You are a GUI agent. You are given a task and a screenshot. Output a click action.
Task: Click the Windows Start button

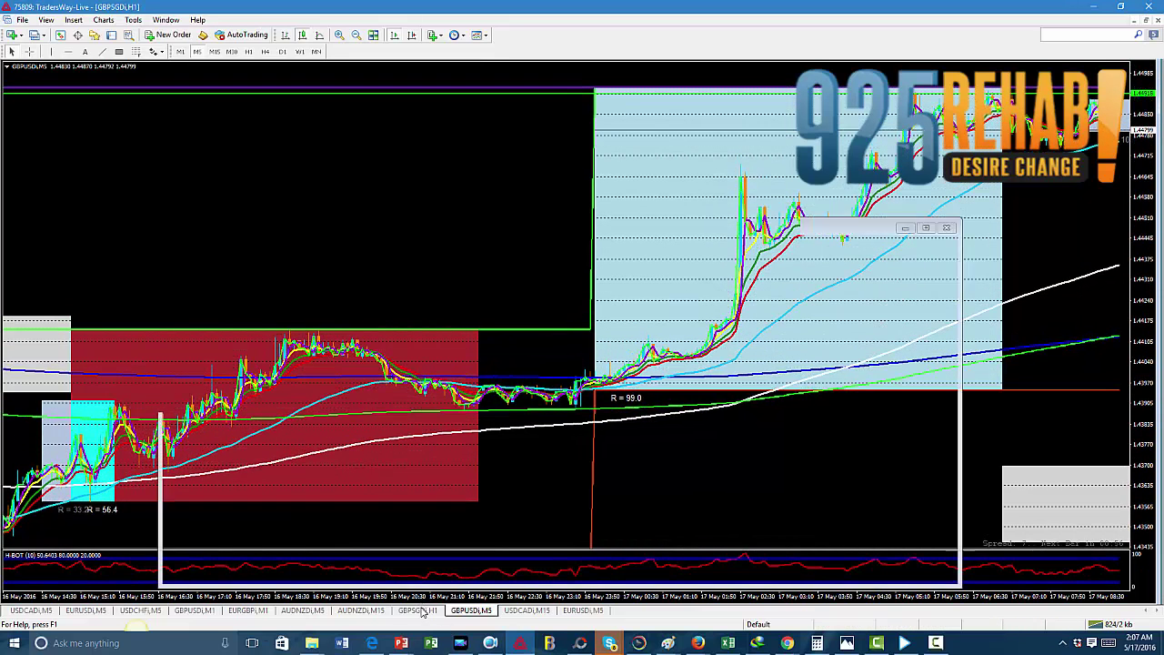coord(14,643)
